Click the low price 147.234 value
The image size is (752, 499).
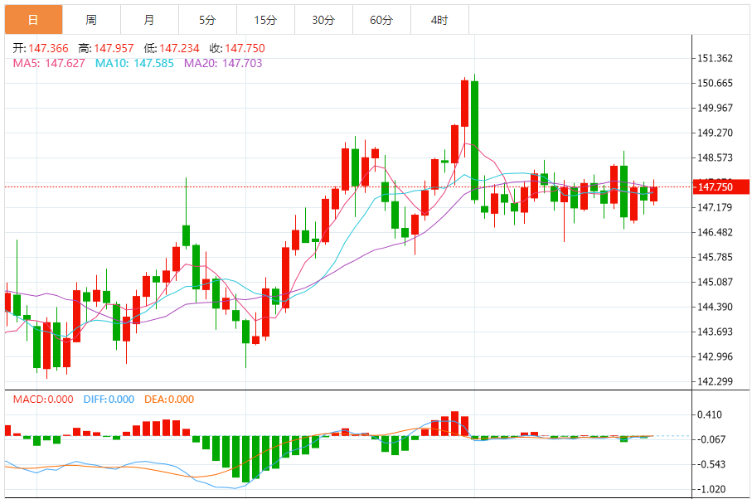(x=179, y=48)
